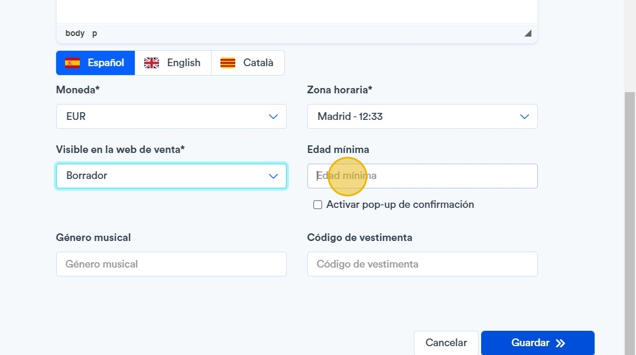The image size is (636, 355).
Task: Click the Catalan flag icon
Action: point(228,63)
